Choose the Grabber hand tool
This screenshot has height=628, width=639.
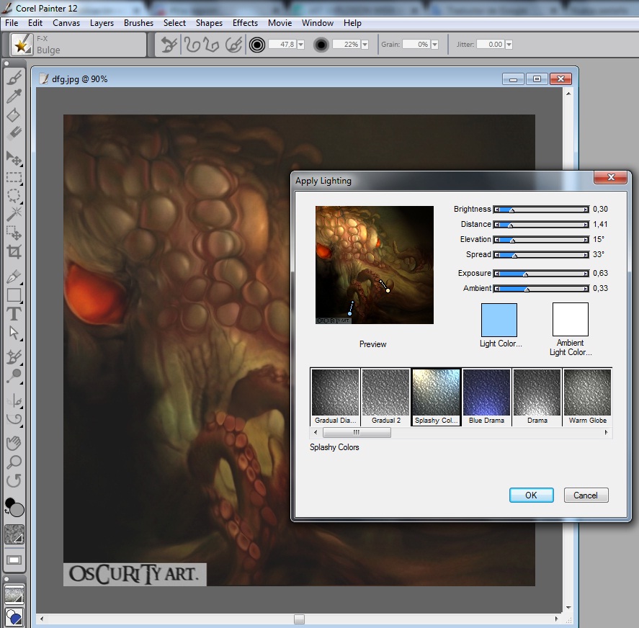tap(14, 443)
